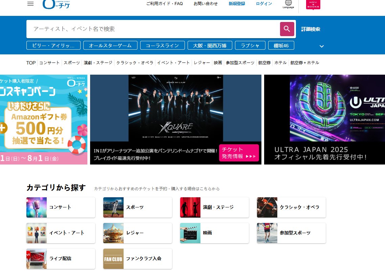Image resolution: width=385 pixels, height=277 pixels.
Task: Choose the コーラスライン keyword tag
Action: pyautogui.click(x=162, y=46)
